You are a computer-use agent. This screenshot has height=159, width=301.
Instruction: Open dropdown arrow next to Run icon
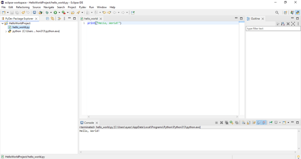click(x=59, y=13)
